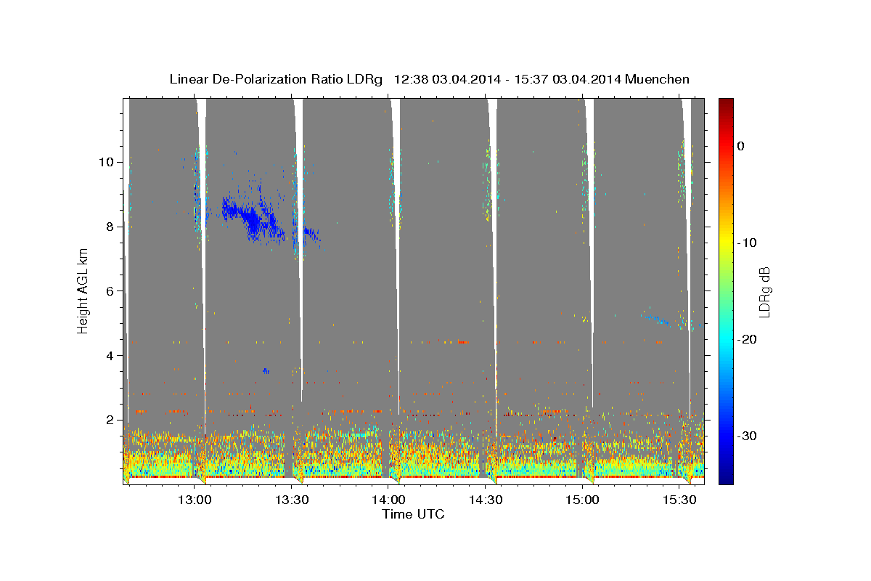Click the plot title "Linear De-Polarization Ratio LDRg"
The height and width of the screenshot is (581, 871).
(x=275, y=79)
